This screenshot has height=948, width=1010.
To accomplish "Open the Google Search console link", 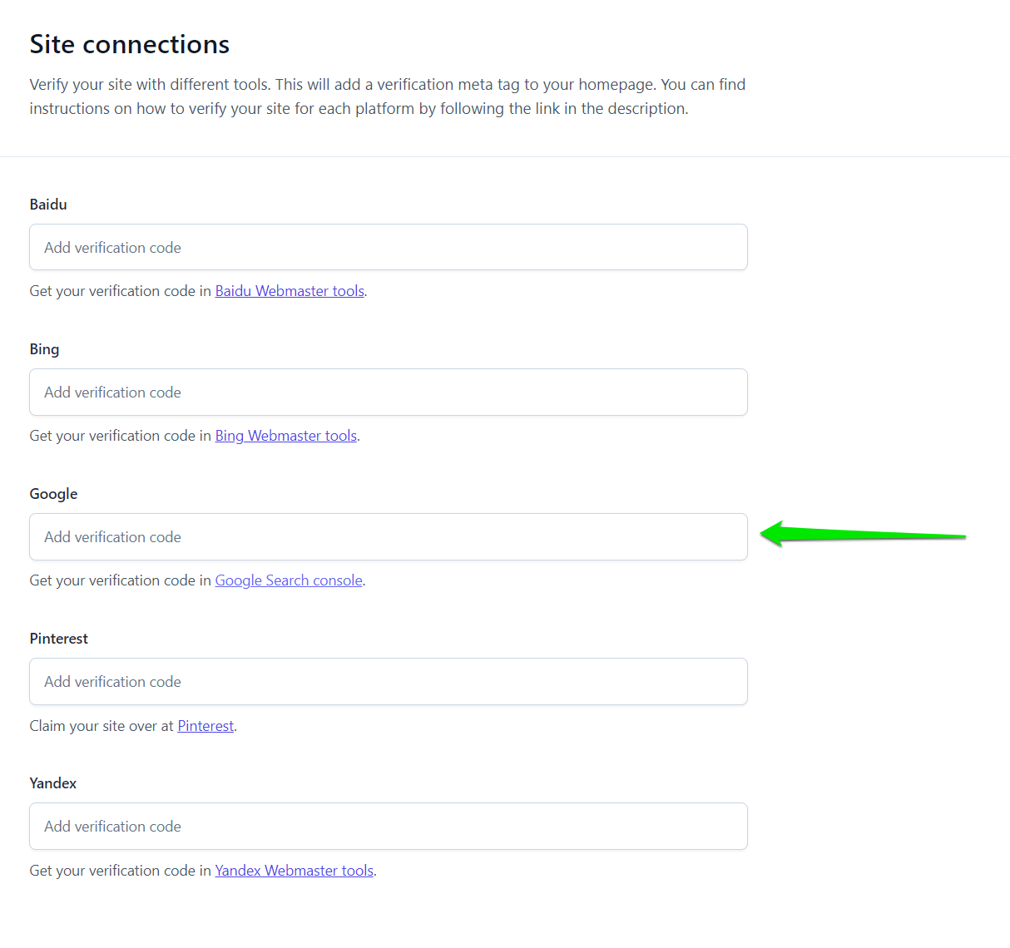I will [289, 580].
